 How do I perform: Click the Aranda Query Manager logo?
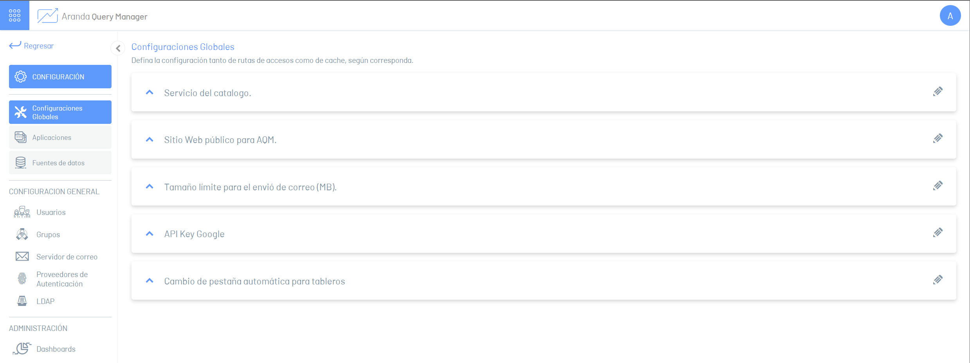pyautogui.click(x=92, y=16)
